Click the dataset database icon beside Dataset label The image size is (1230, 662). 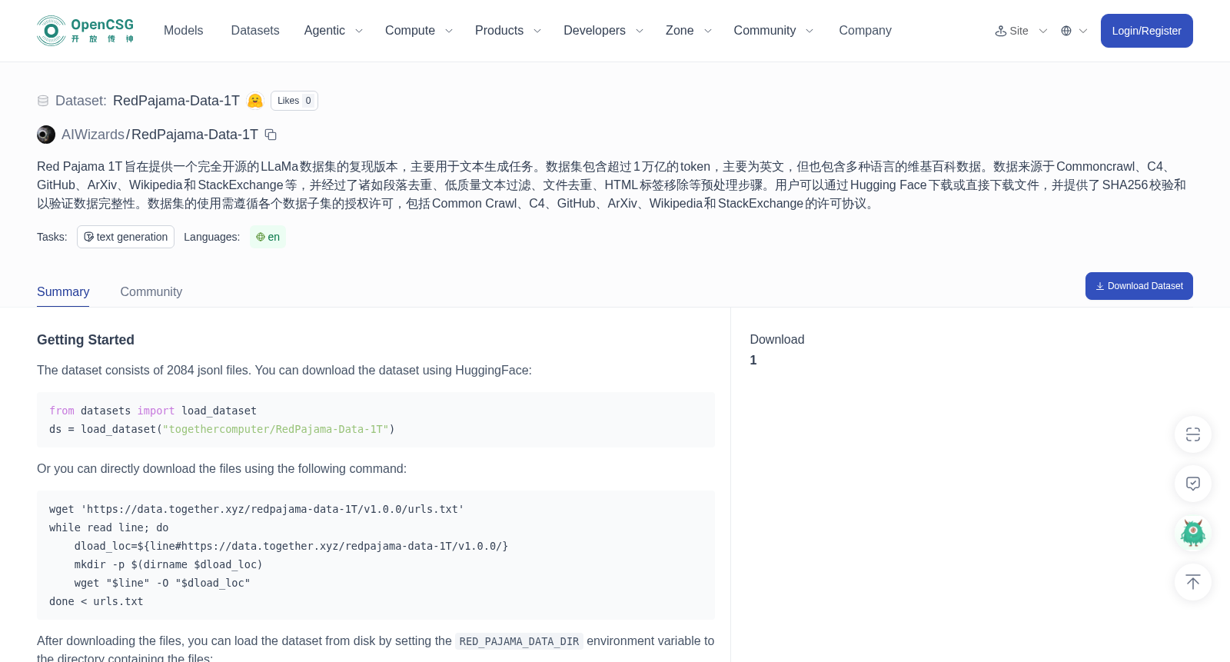(43, 101)
